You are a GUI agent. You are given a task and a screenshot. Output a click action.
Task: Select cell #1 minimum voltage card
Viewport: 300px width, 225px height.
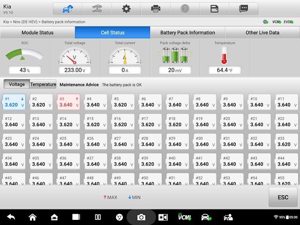(x=14, y=102)
